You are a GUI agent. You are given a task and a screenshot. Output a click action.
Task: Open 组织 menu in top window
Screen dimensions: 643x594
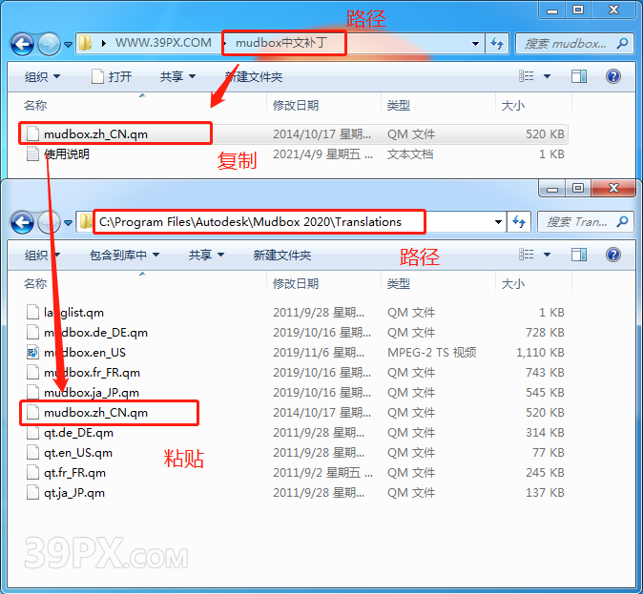[42, 76]
